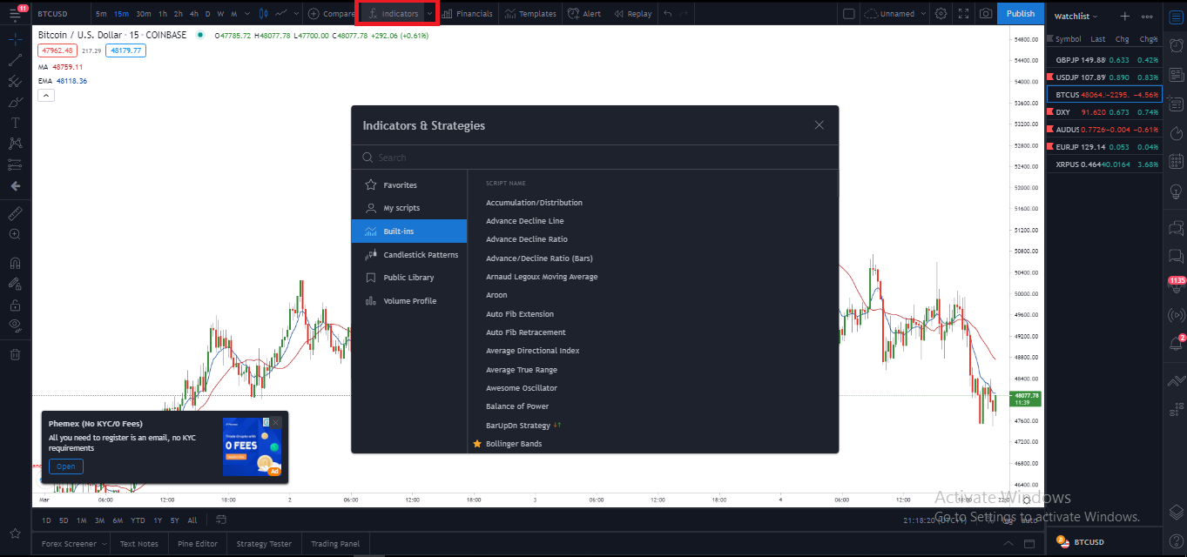Select the 5m interval

[x=101, y=14]
